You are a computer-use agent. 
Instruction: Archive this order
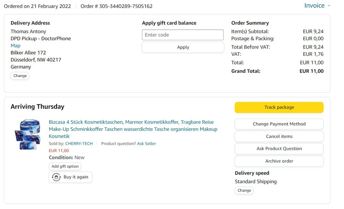279,161
